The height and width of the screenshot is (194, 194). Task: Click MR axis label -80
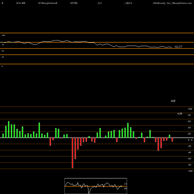pyautogui.click(x=189, y=165)
